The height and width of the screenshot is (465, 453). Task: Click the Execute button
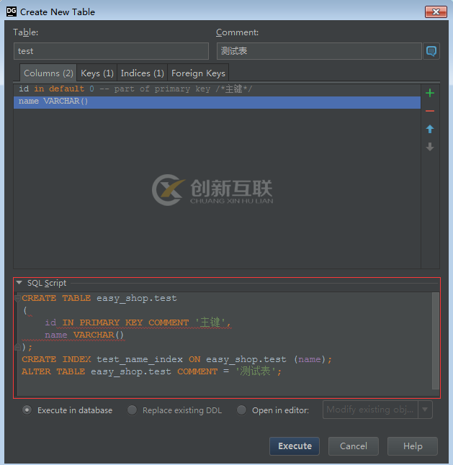pyautogui.click(x=295, y=446)
